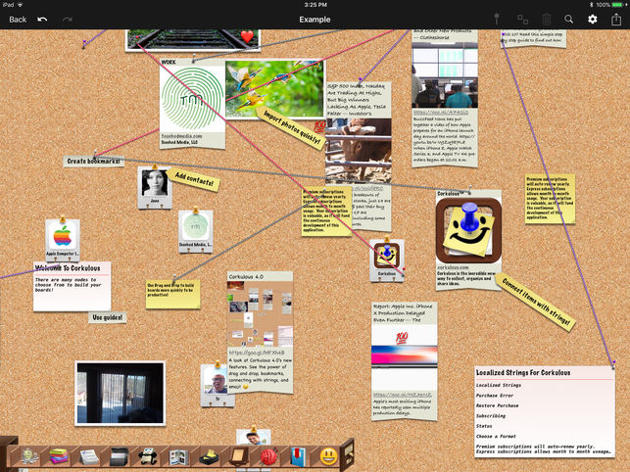Select the bull in pen photo
This screenshot has width=630, height=472.
click(359, 151)
